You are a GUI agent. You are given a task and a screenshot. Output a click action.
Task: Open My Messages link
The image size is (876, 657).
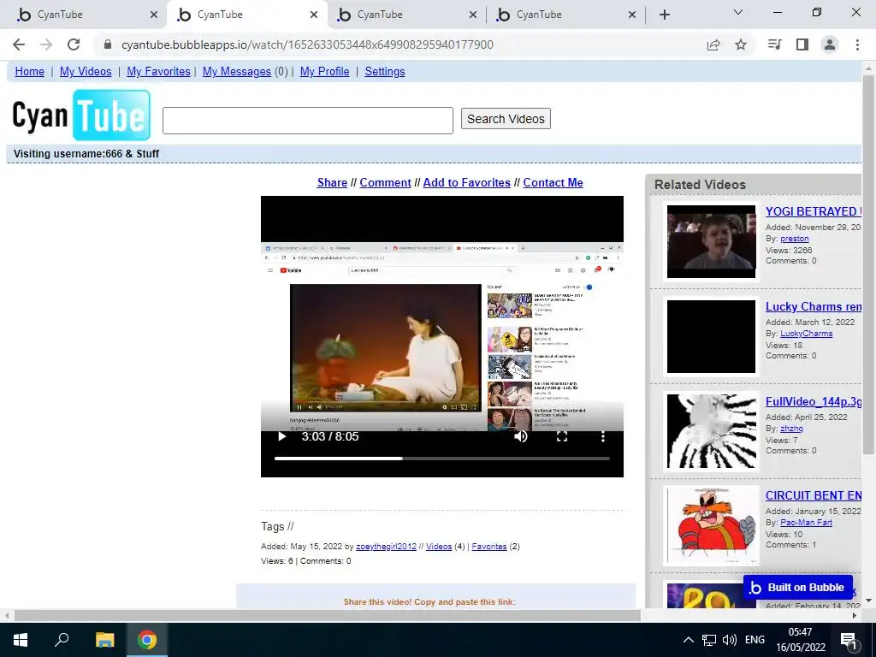click(237, 72)
